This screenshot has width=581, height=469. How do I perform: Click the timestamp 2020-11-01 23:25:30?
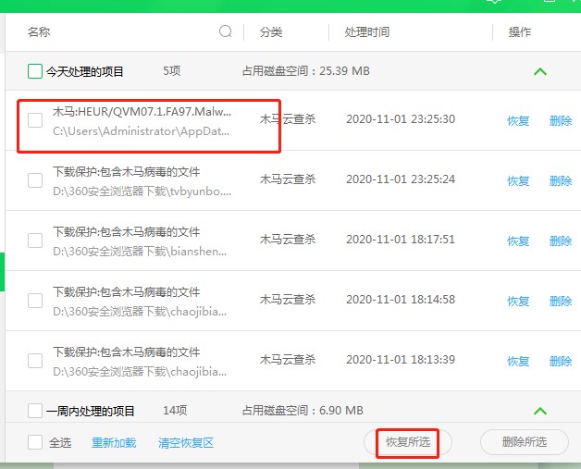(x=401, y=119)
